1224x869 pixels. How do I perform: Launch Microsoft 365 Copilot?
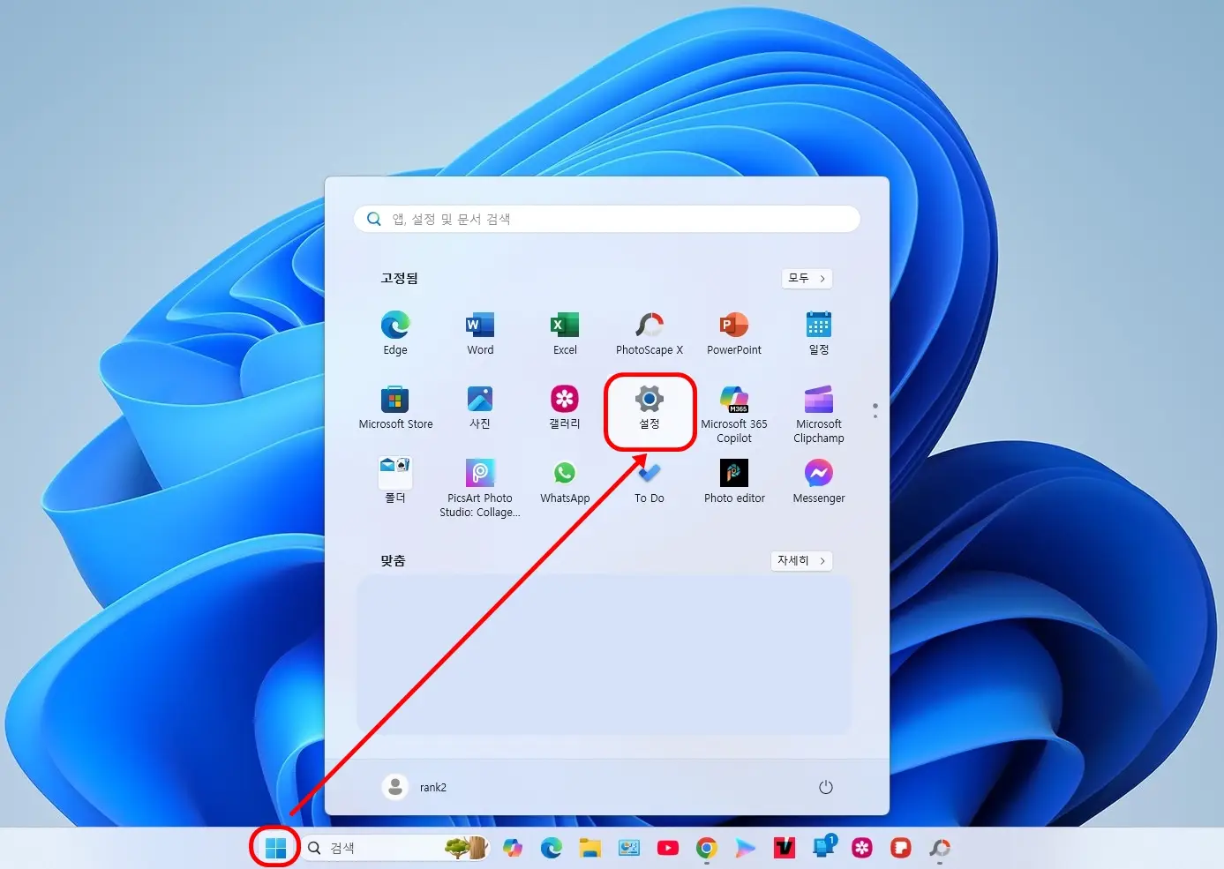734,414
